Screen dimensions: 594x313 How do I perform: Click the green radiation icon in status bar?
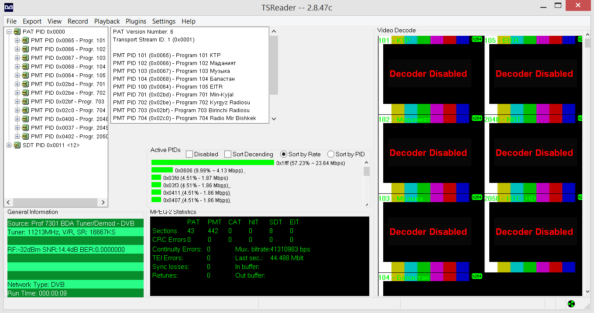pyautogui.click(x=571, y=304)
